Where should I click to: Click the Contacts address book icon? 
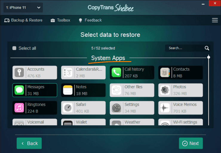point(165,72)
